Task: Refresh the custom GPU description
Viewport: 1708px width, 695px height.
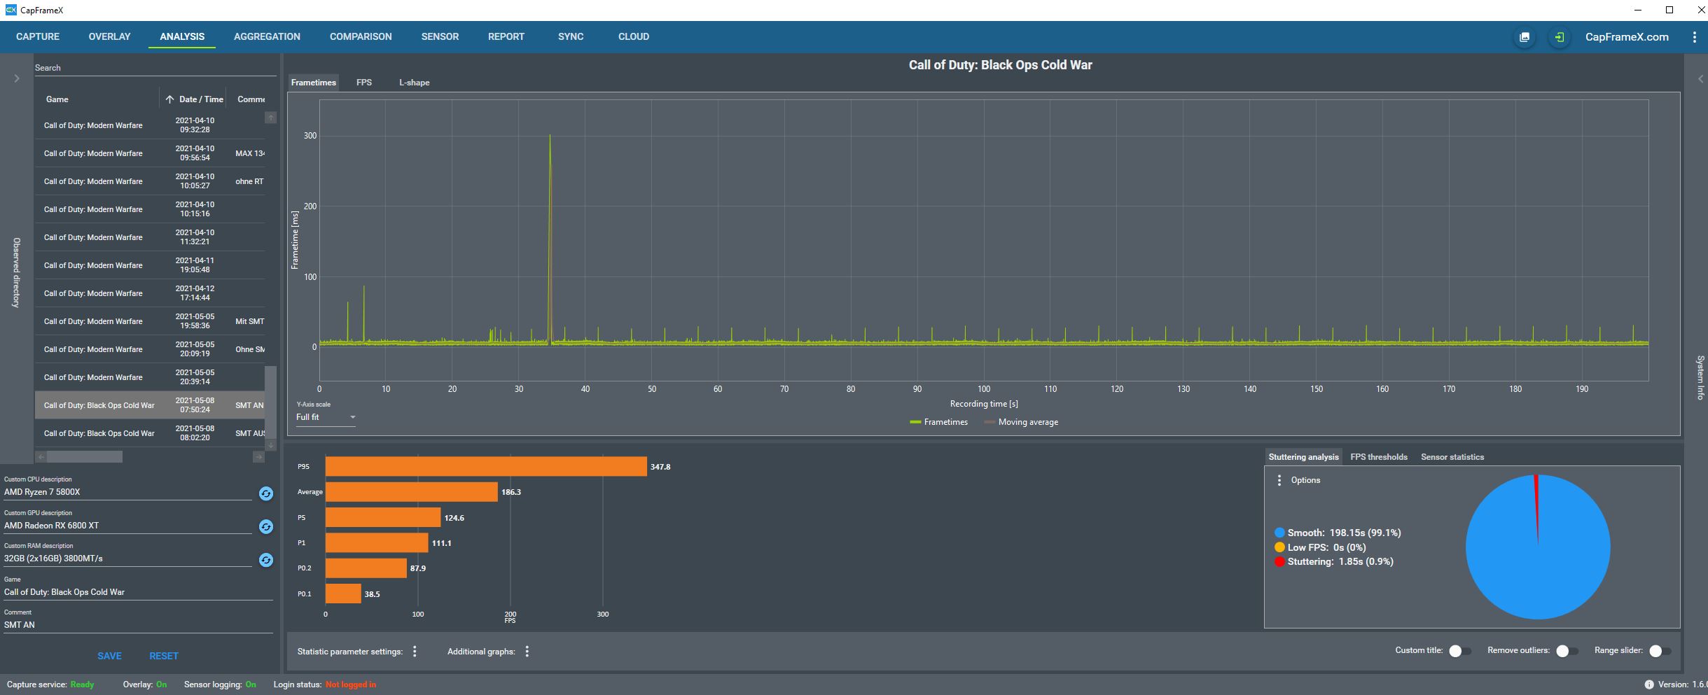Action: click(266, 526)
